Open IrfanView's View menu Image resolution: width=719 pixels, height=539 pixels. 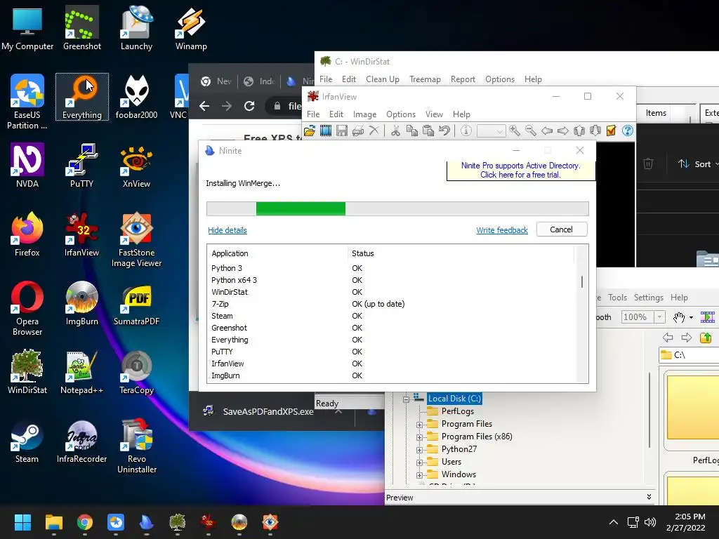pos(434,114)
